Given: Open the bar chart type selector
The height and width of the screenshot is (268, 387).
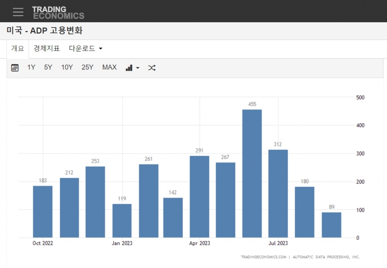Looking at the screenshot, I should pos(132,68).
